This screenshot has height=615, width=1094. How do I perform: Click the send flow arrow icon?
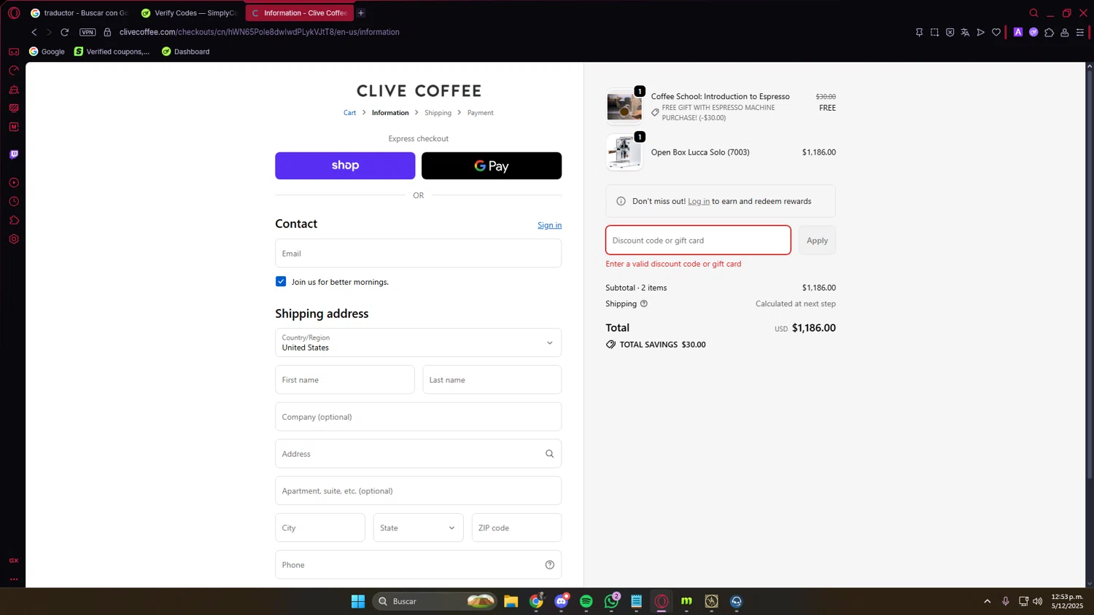(x=980, y=32)
